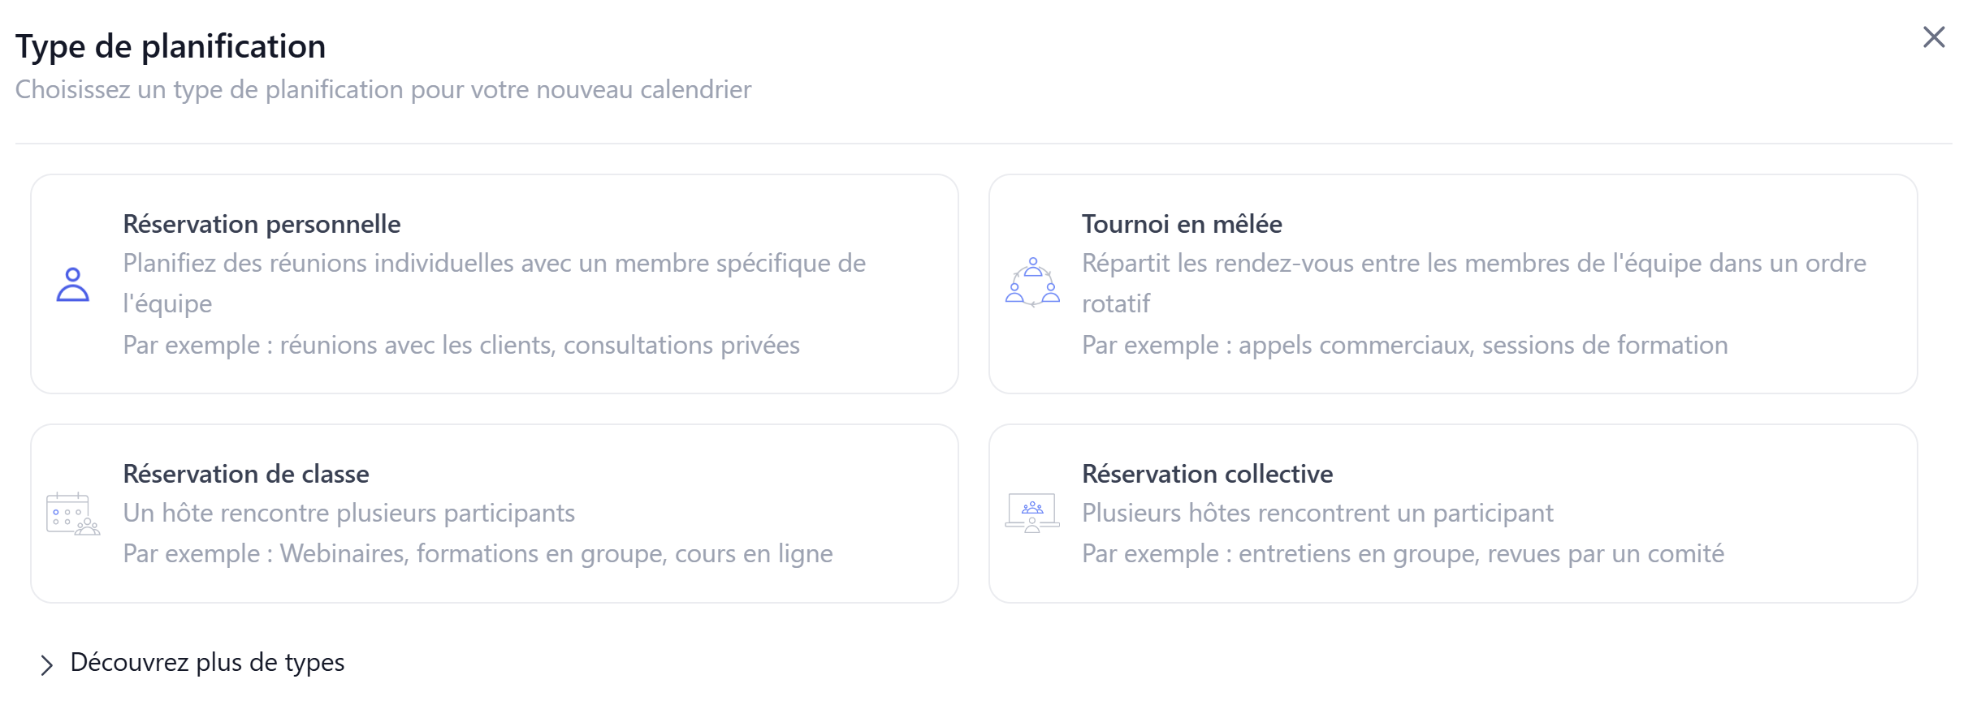Select Réservation personnelle title
The width and height of the screenshot is (1972, 705).
click(262, 224)
